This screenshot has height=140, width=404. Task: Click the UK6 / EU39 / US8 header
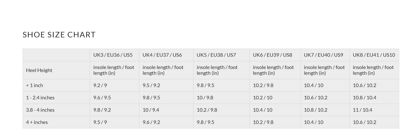(x=272, y=55)
